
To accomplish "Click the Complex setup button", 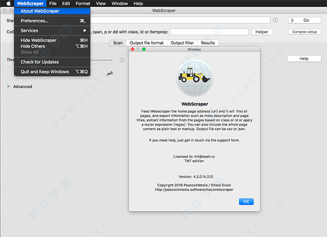I will tap(305, 32).
